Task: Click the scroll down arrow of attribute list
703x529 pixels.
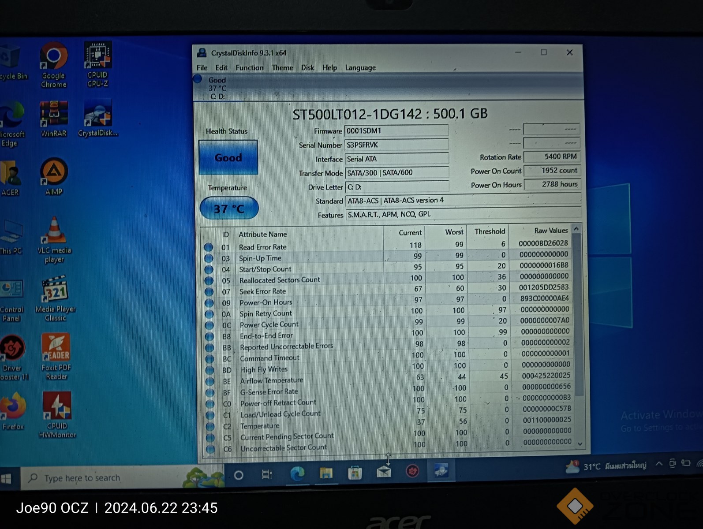Action: (x=580, y=444)
